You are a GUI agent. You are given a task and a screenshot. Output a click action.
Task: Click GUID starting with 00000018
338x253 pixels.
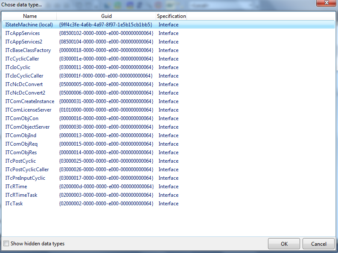point(106,50)
